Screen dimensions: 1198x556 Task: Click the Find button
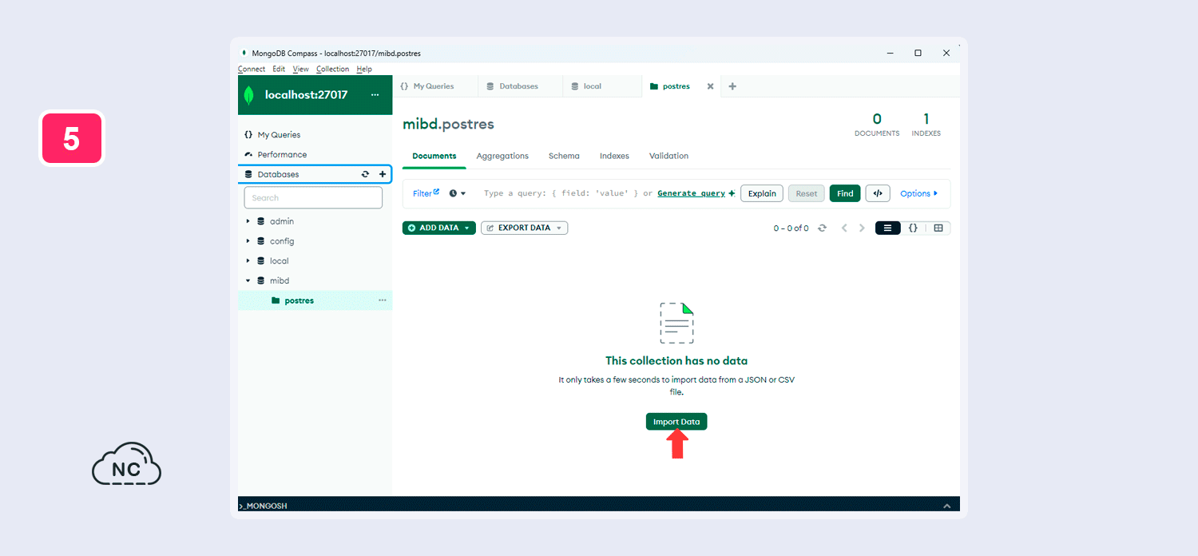click(x=845, y=193)
